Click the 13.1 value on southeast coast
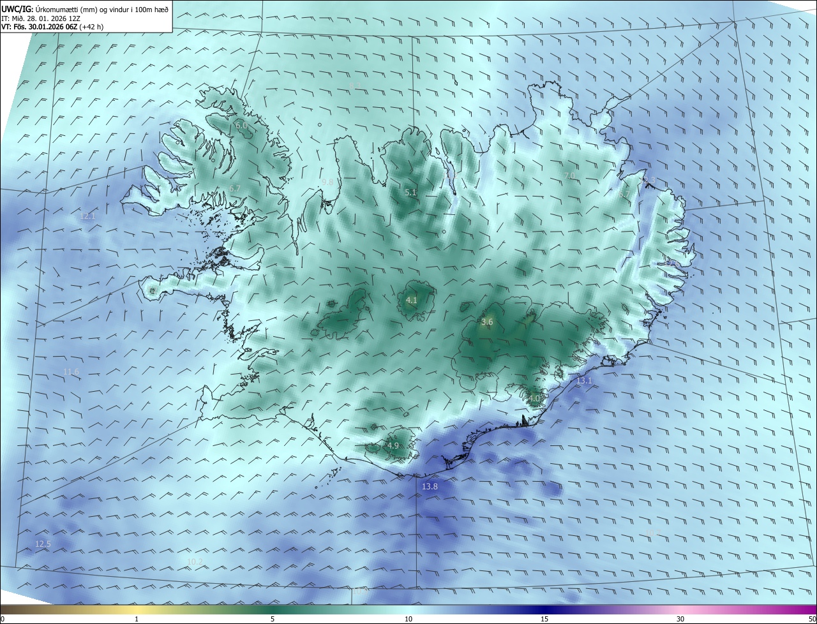Screen dimensions: 817x624 pos(585,381)
